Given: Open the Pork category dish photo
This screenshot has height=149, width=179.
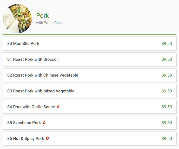Looking at the screenshot, I should (x=17, y=19).
